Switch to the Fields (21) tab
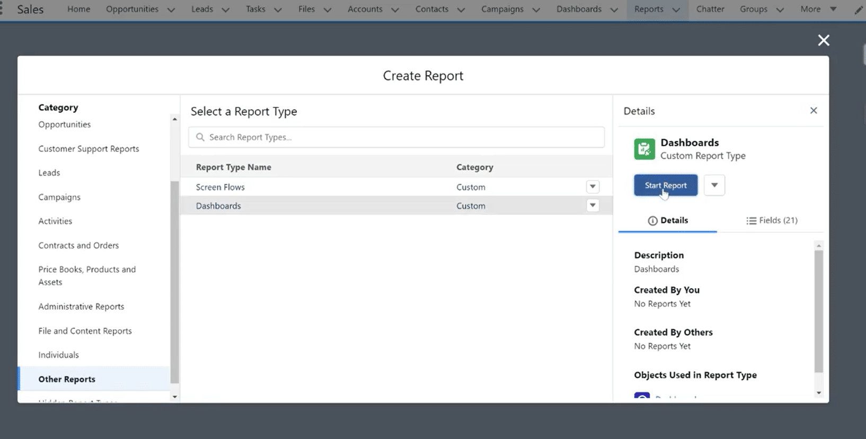The image size is (866, 439). pos(772,221)
